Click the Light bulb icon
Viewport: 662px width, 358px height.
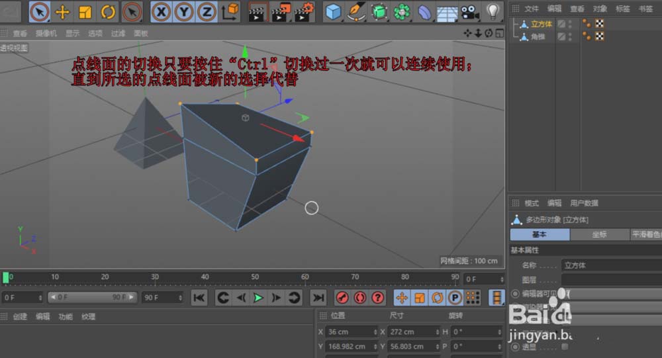493,12
